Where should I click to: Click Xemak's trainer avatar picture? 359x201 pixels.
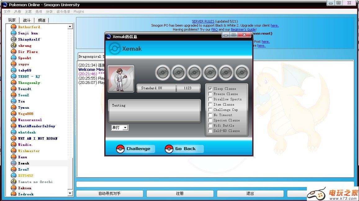pyautogui.click(x=121, y=79)
